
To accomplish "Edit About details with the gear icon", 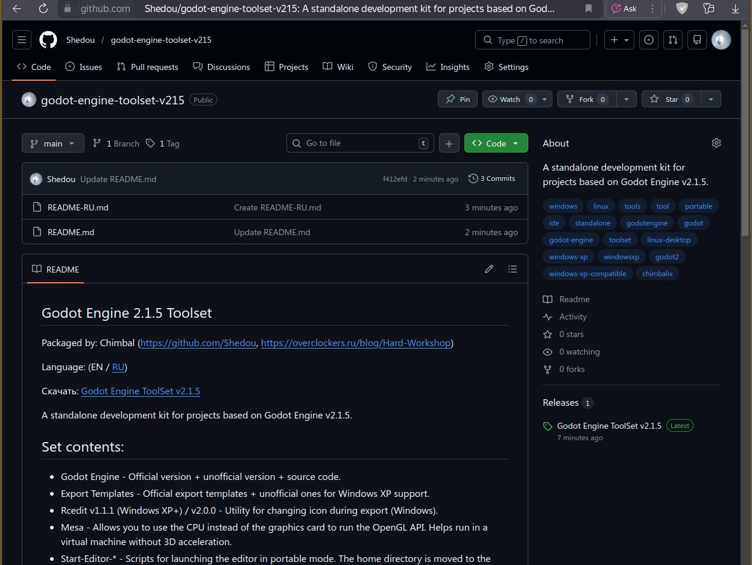I will pyautogui.click(x=716, y=143).
